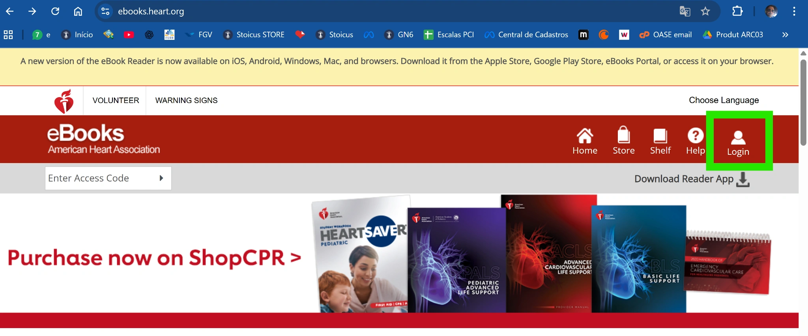
Task: Open the Chrome three-dot menu
Action: (794, 11)
